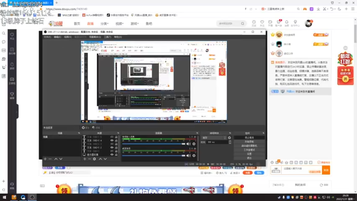Open OBS 编辑(E) menu
This screenshot has height=201, width=357.
58,37
